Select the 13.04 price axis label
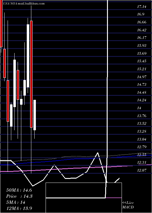This screenshot has width=152, height=213. tap(142, 139)
